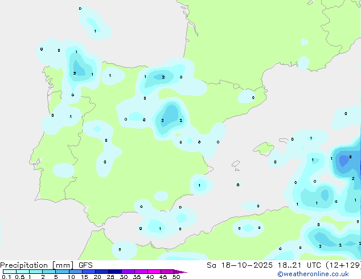The height and width of the screenshot is (279, 361).
Task: Click the '45' legend label
Action: pos(163,277)
